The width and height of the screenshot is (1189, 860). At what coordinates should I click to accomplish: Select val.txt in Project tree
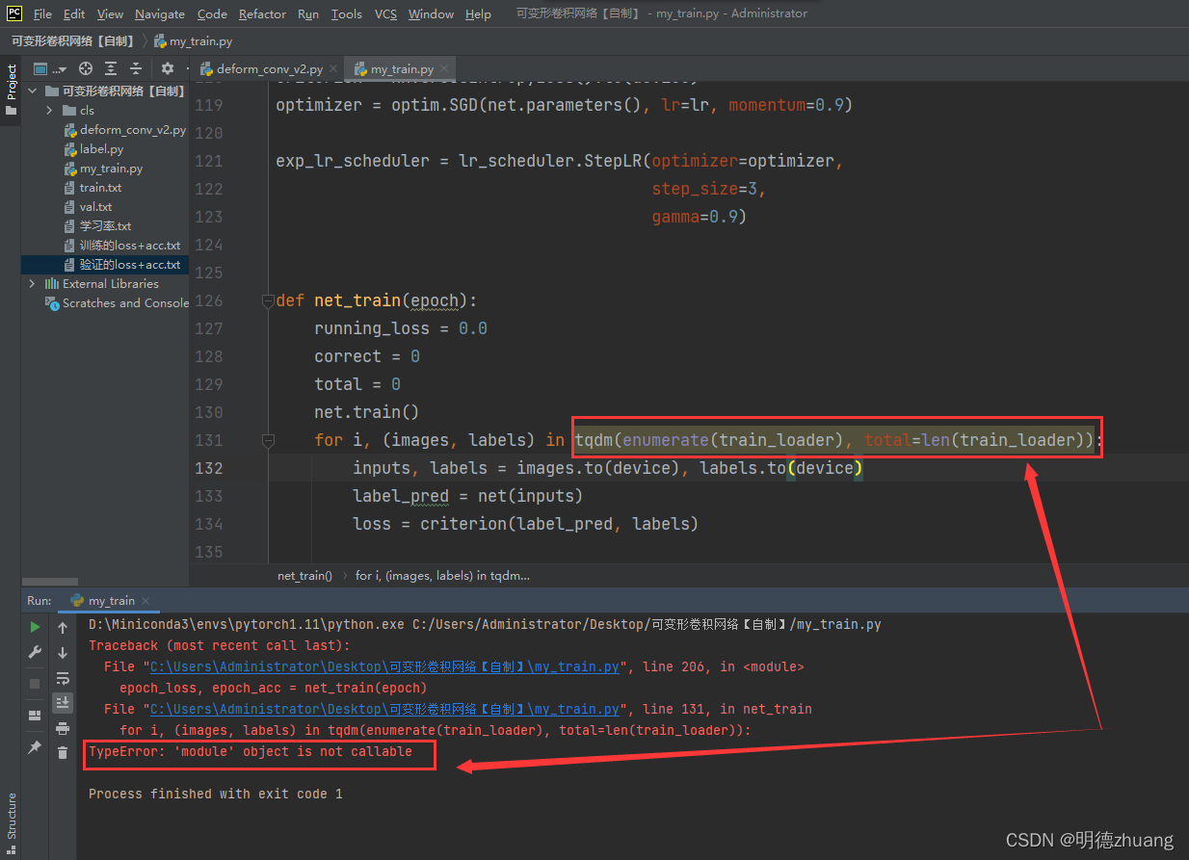coord(88,207)
